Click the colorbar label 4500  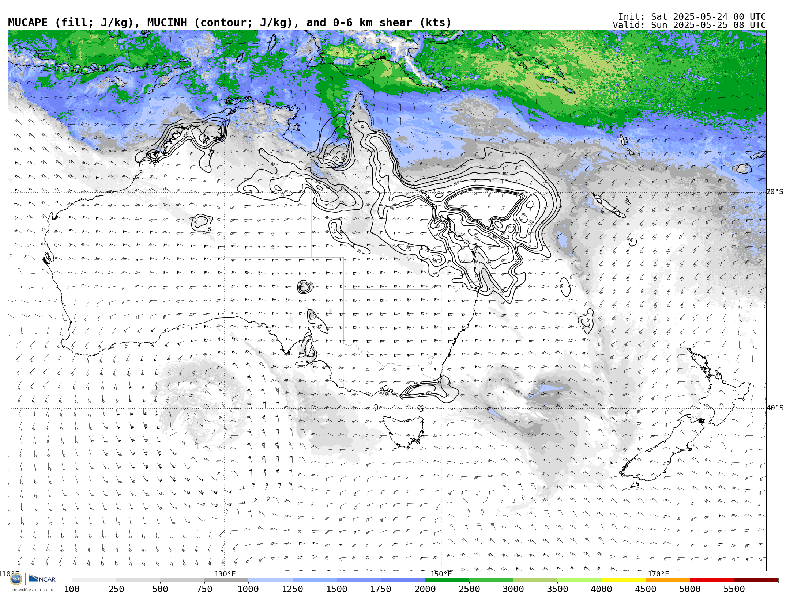click(x=646, y=589)
